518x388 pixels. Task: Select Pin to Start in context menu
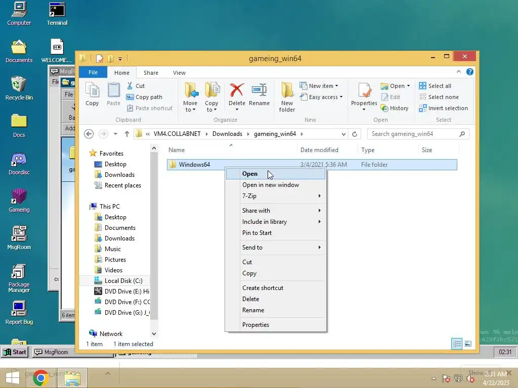(276, 233)
